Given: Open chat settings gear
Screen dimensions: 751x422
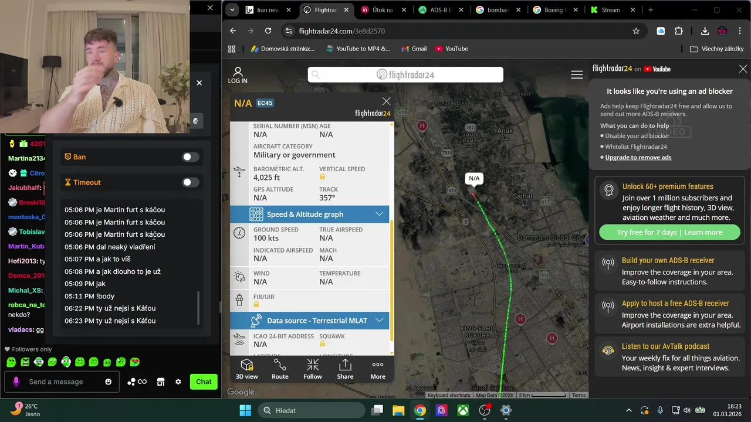Looking at the screenshot, I should [178, 382].
